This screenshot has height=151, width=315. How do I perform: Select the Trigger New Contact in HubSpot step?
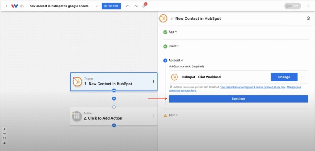point(114,82)
